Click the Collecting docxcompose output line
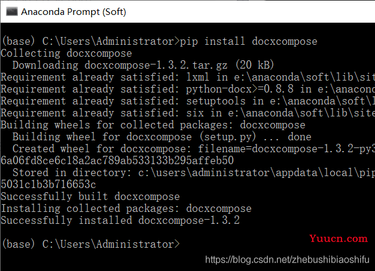Viewport: 375px width, 271px height. (x=66, y=53)
